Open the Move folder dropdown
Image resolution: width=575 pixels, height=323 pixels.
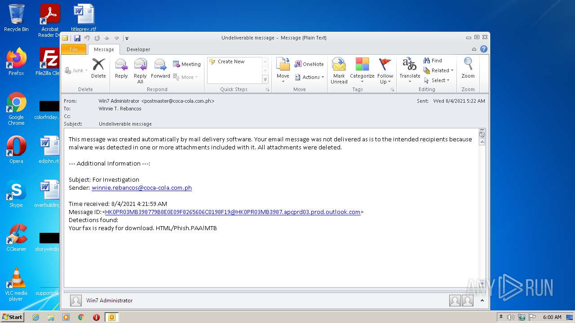[283, 71]
